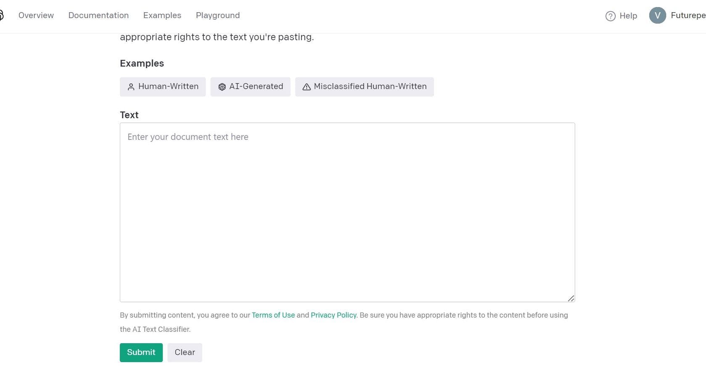This screenshot has height=368, width=706.
Task: Open the Terms of Use link
Action: [x=273, y=315]
